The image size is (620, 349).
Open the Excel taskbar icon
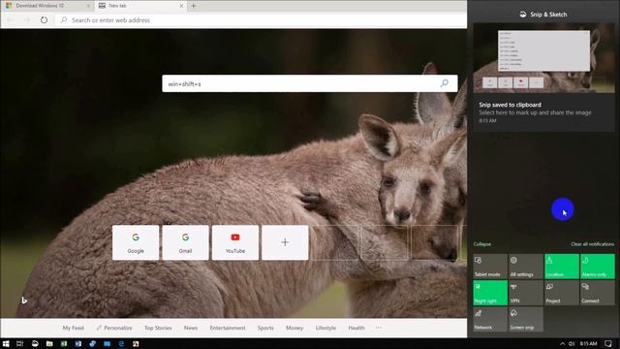pyautogui.click(x=64, y=343)
